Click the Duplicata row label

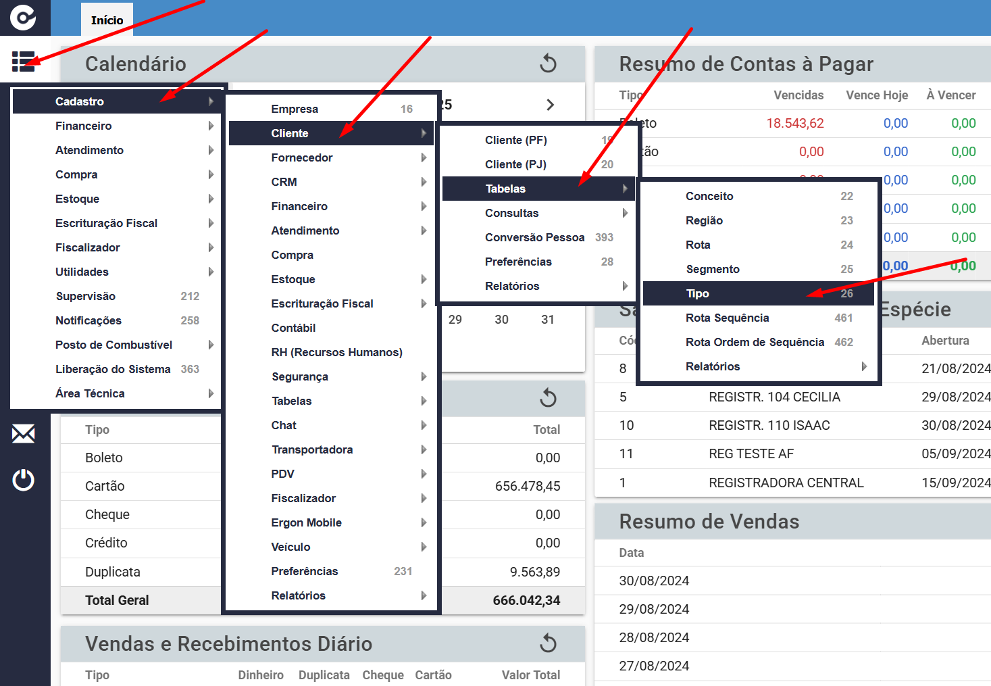coord(113,572)
